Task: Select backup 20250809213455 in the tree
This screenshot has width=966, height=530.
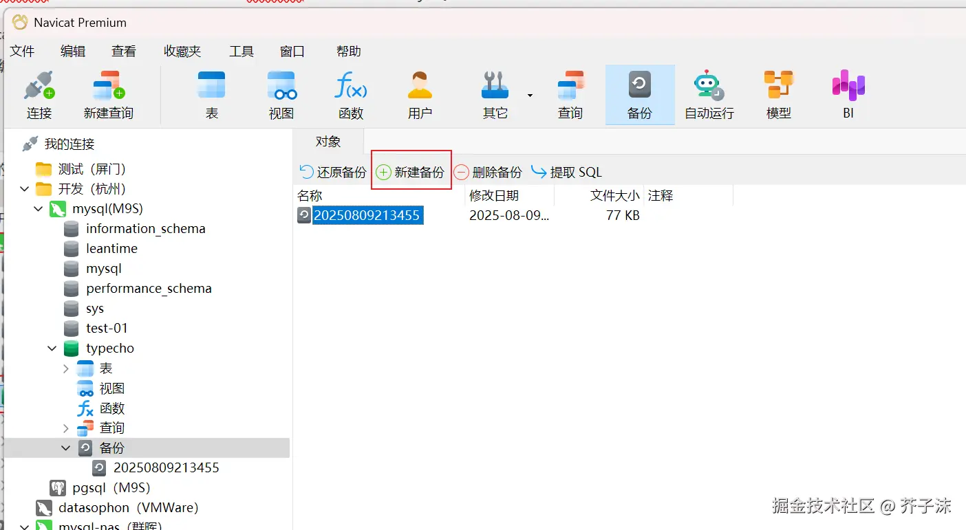Action: (166, 468)
